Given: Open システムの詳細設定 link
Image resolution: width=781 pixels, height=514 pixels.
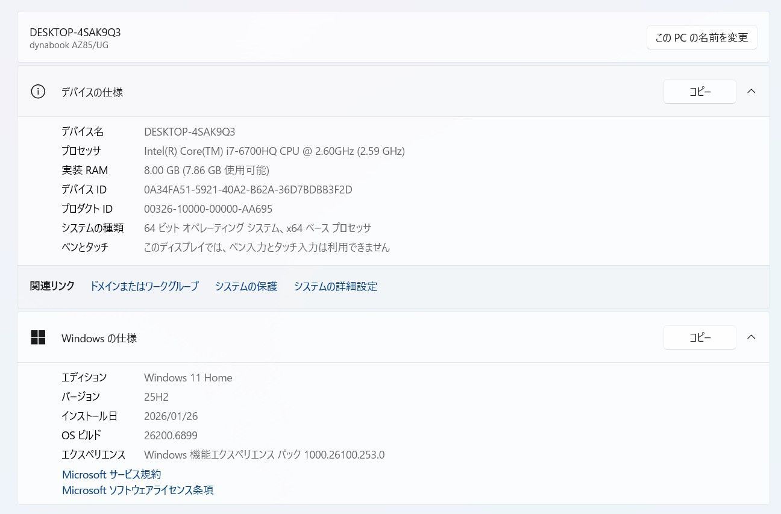Looking at the screenshot, I should pos(335,286).
